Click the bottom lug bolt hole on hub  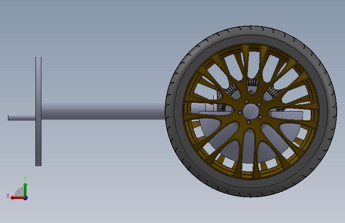pyautogui.click(x=248, y=122)
